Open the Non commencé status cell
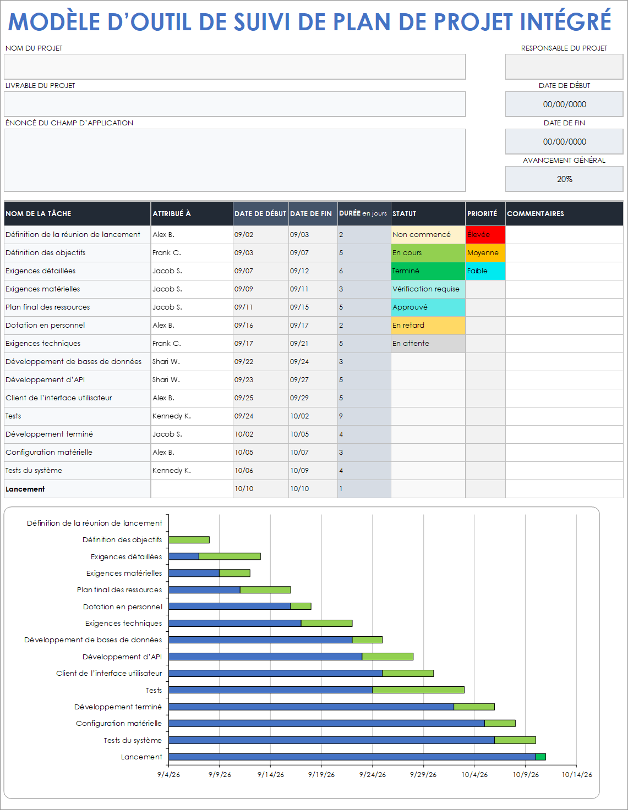 point(428,234)
